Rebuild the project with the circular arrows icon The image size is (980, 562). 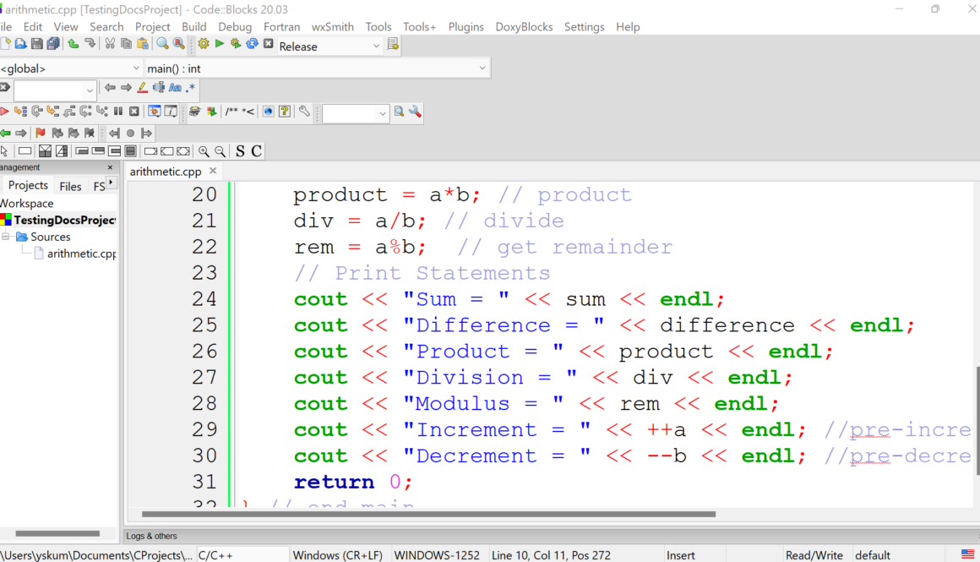(x=251, y=46)
